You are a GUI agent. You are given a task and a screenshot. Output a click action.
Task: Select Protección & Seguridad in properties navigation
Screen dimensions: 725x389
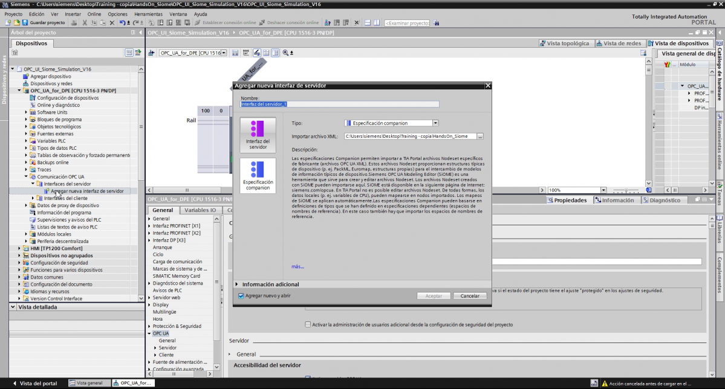(x=177, y=326)
